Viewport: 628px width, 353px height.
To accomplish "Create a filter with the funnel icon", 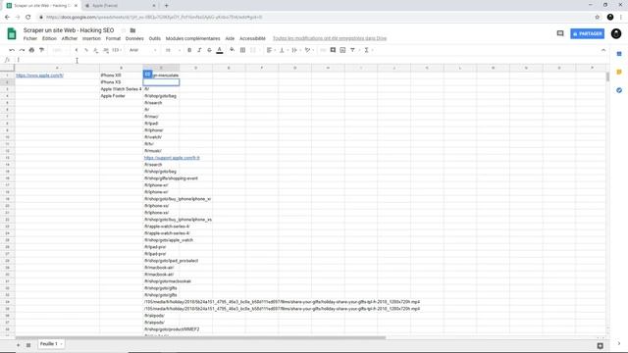I will coord(353,50).
